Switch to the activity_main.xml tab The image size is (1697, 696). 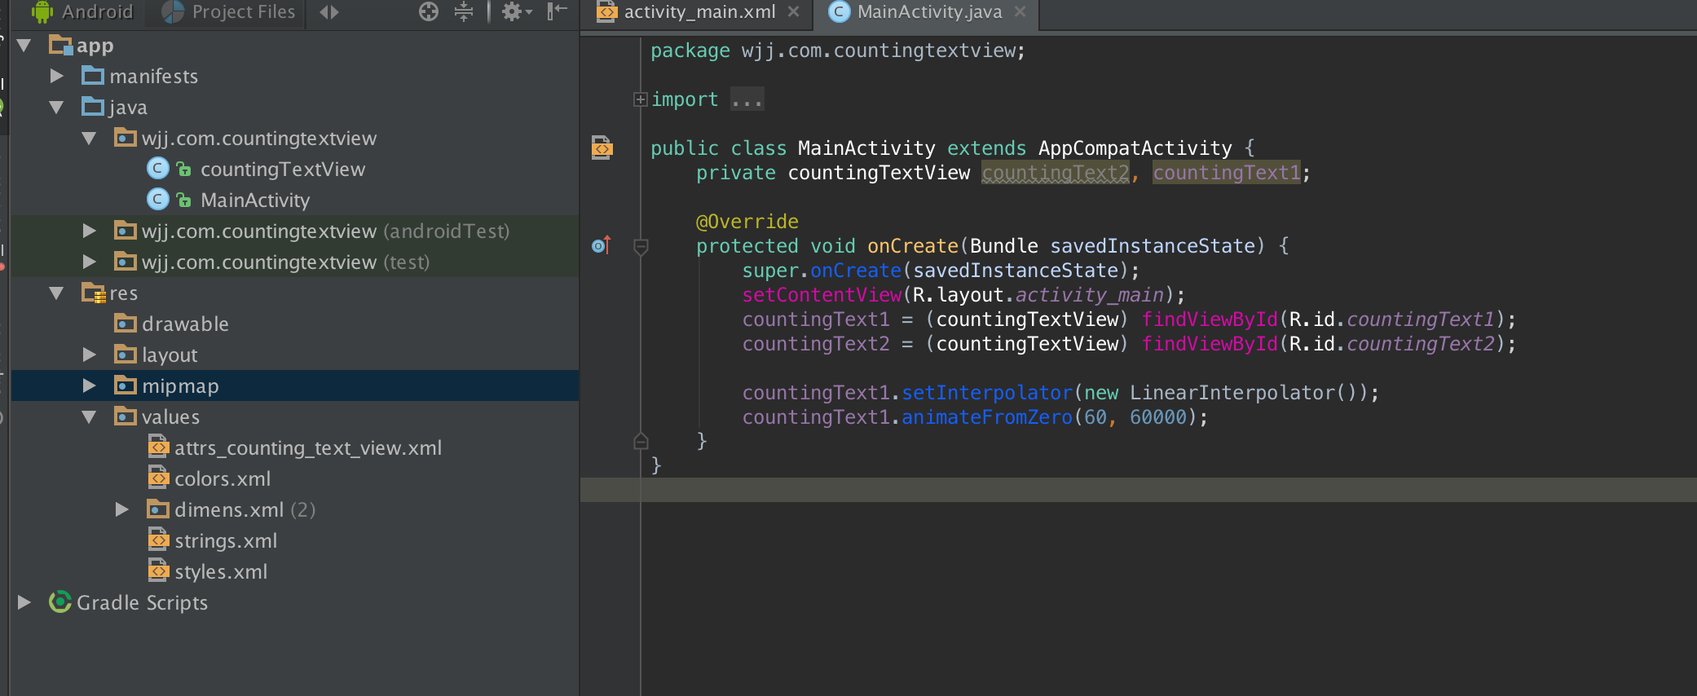click(x=699, y=11)
